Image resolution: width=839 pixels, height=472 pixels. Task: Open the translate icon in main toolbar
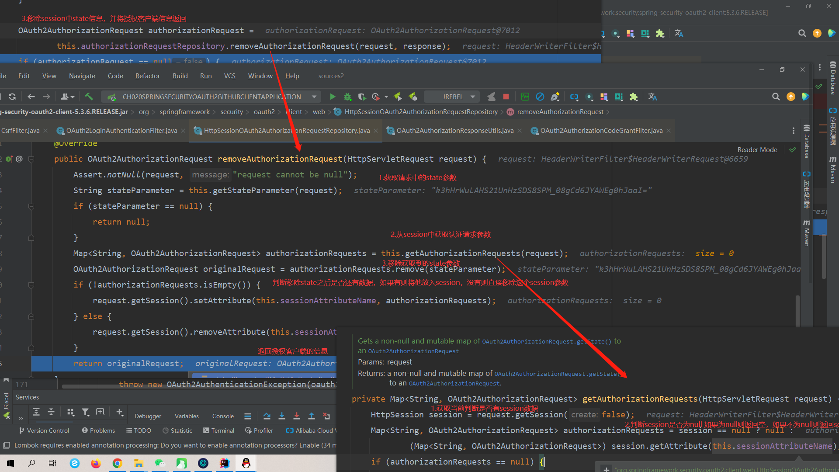652,97
